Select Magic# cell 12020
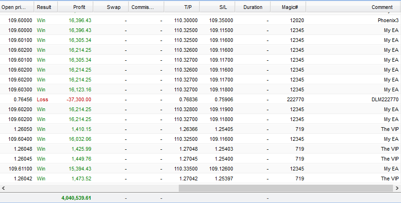Image resolution: width=401 pixels, height=203 pixels. pyautogui.click(x=297, y=20)
